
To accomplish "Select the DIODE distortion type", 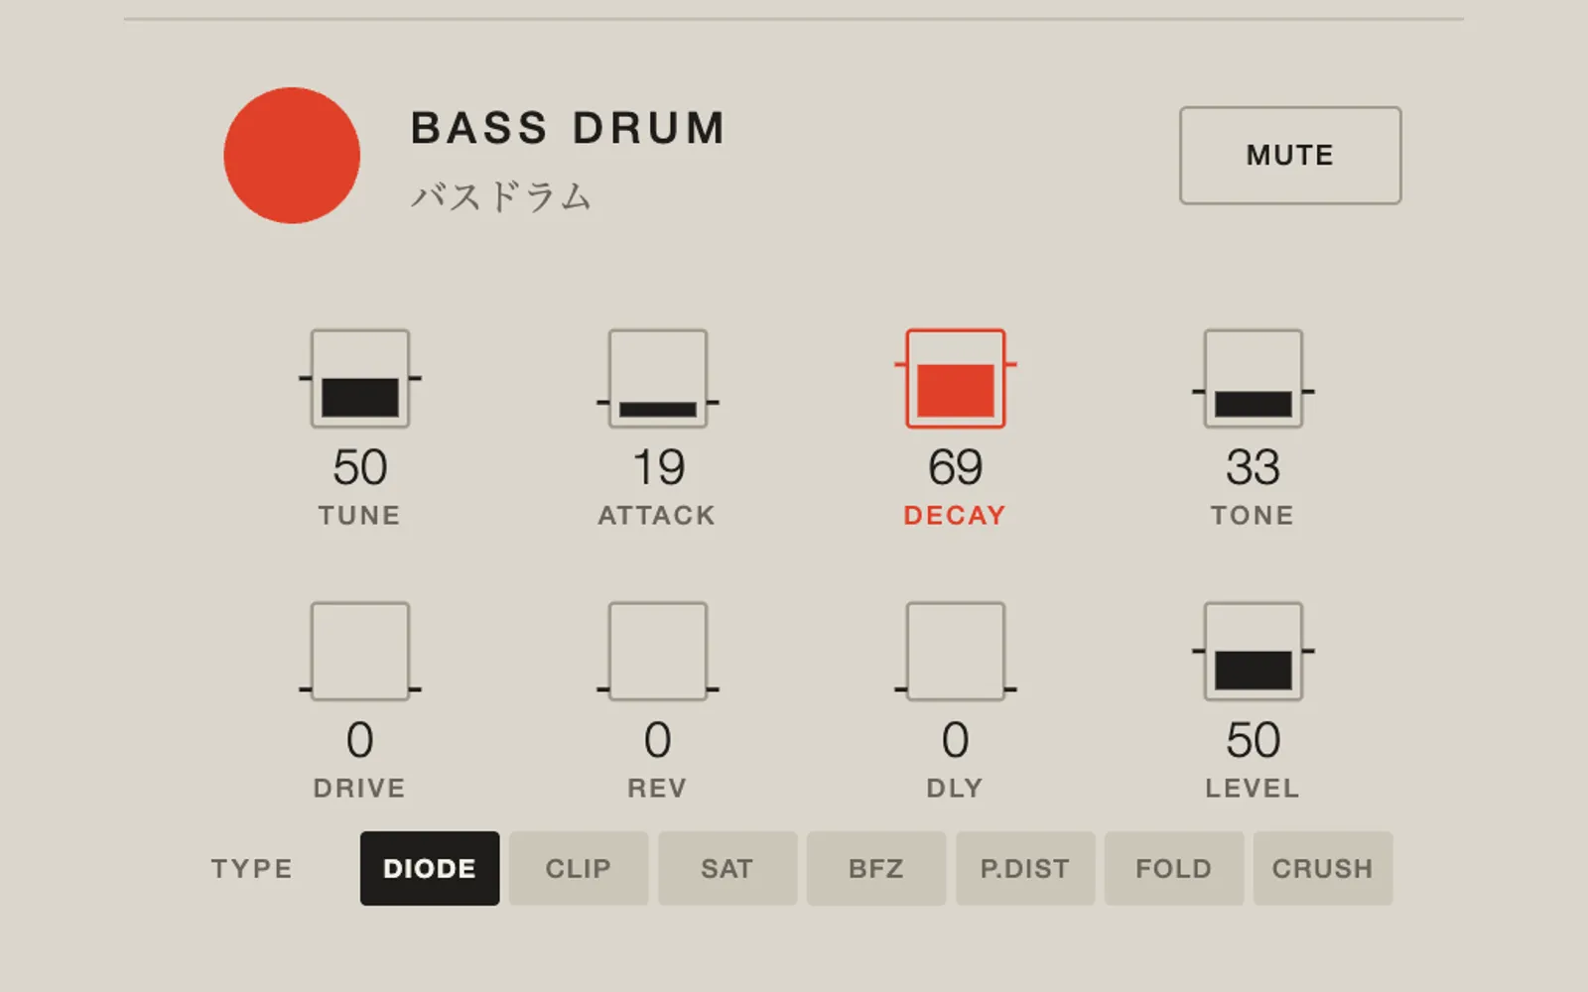I will coord(430,868).
